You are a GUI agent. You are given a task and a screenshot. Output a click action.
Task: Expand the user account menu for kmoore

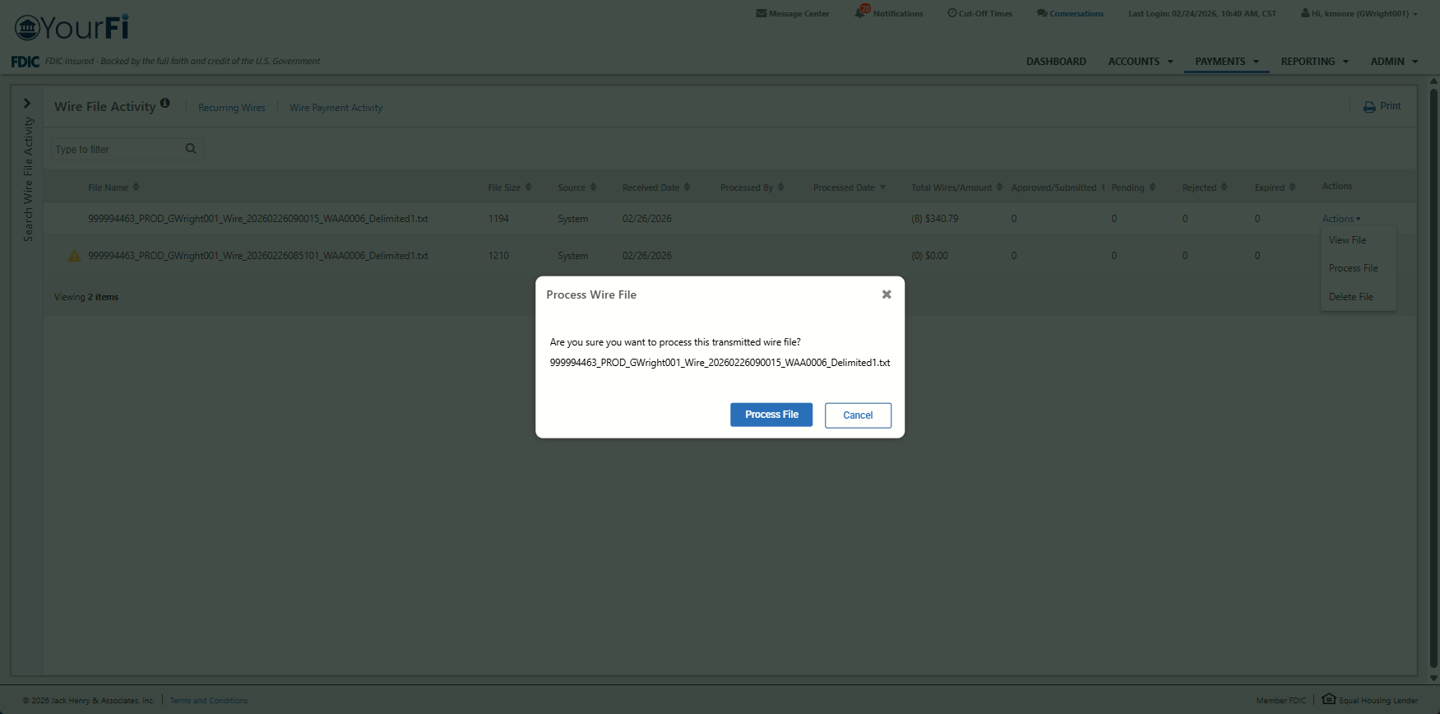click(x=1359, y=13)
